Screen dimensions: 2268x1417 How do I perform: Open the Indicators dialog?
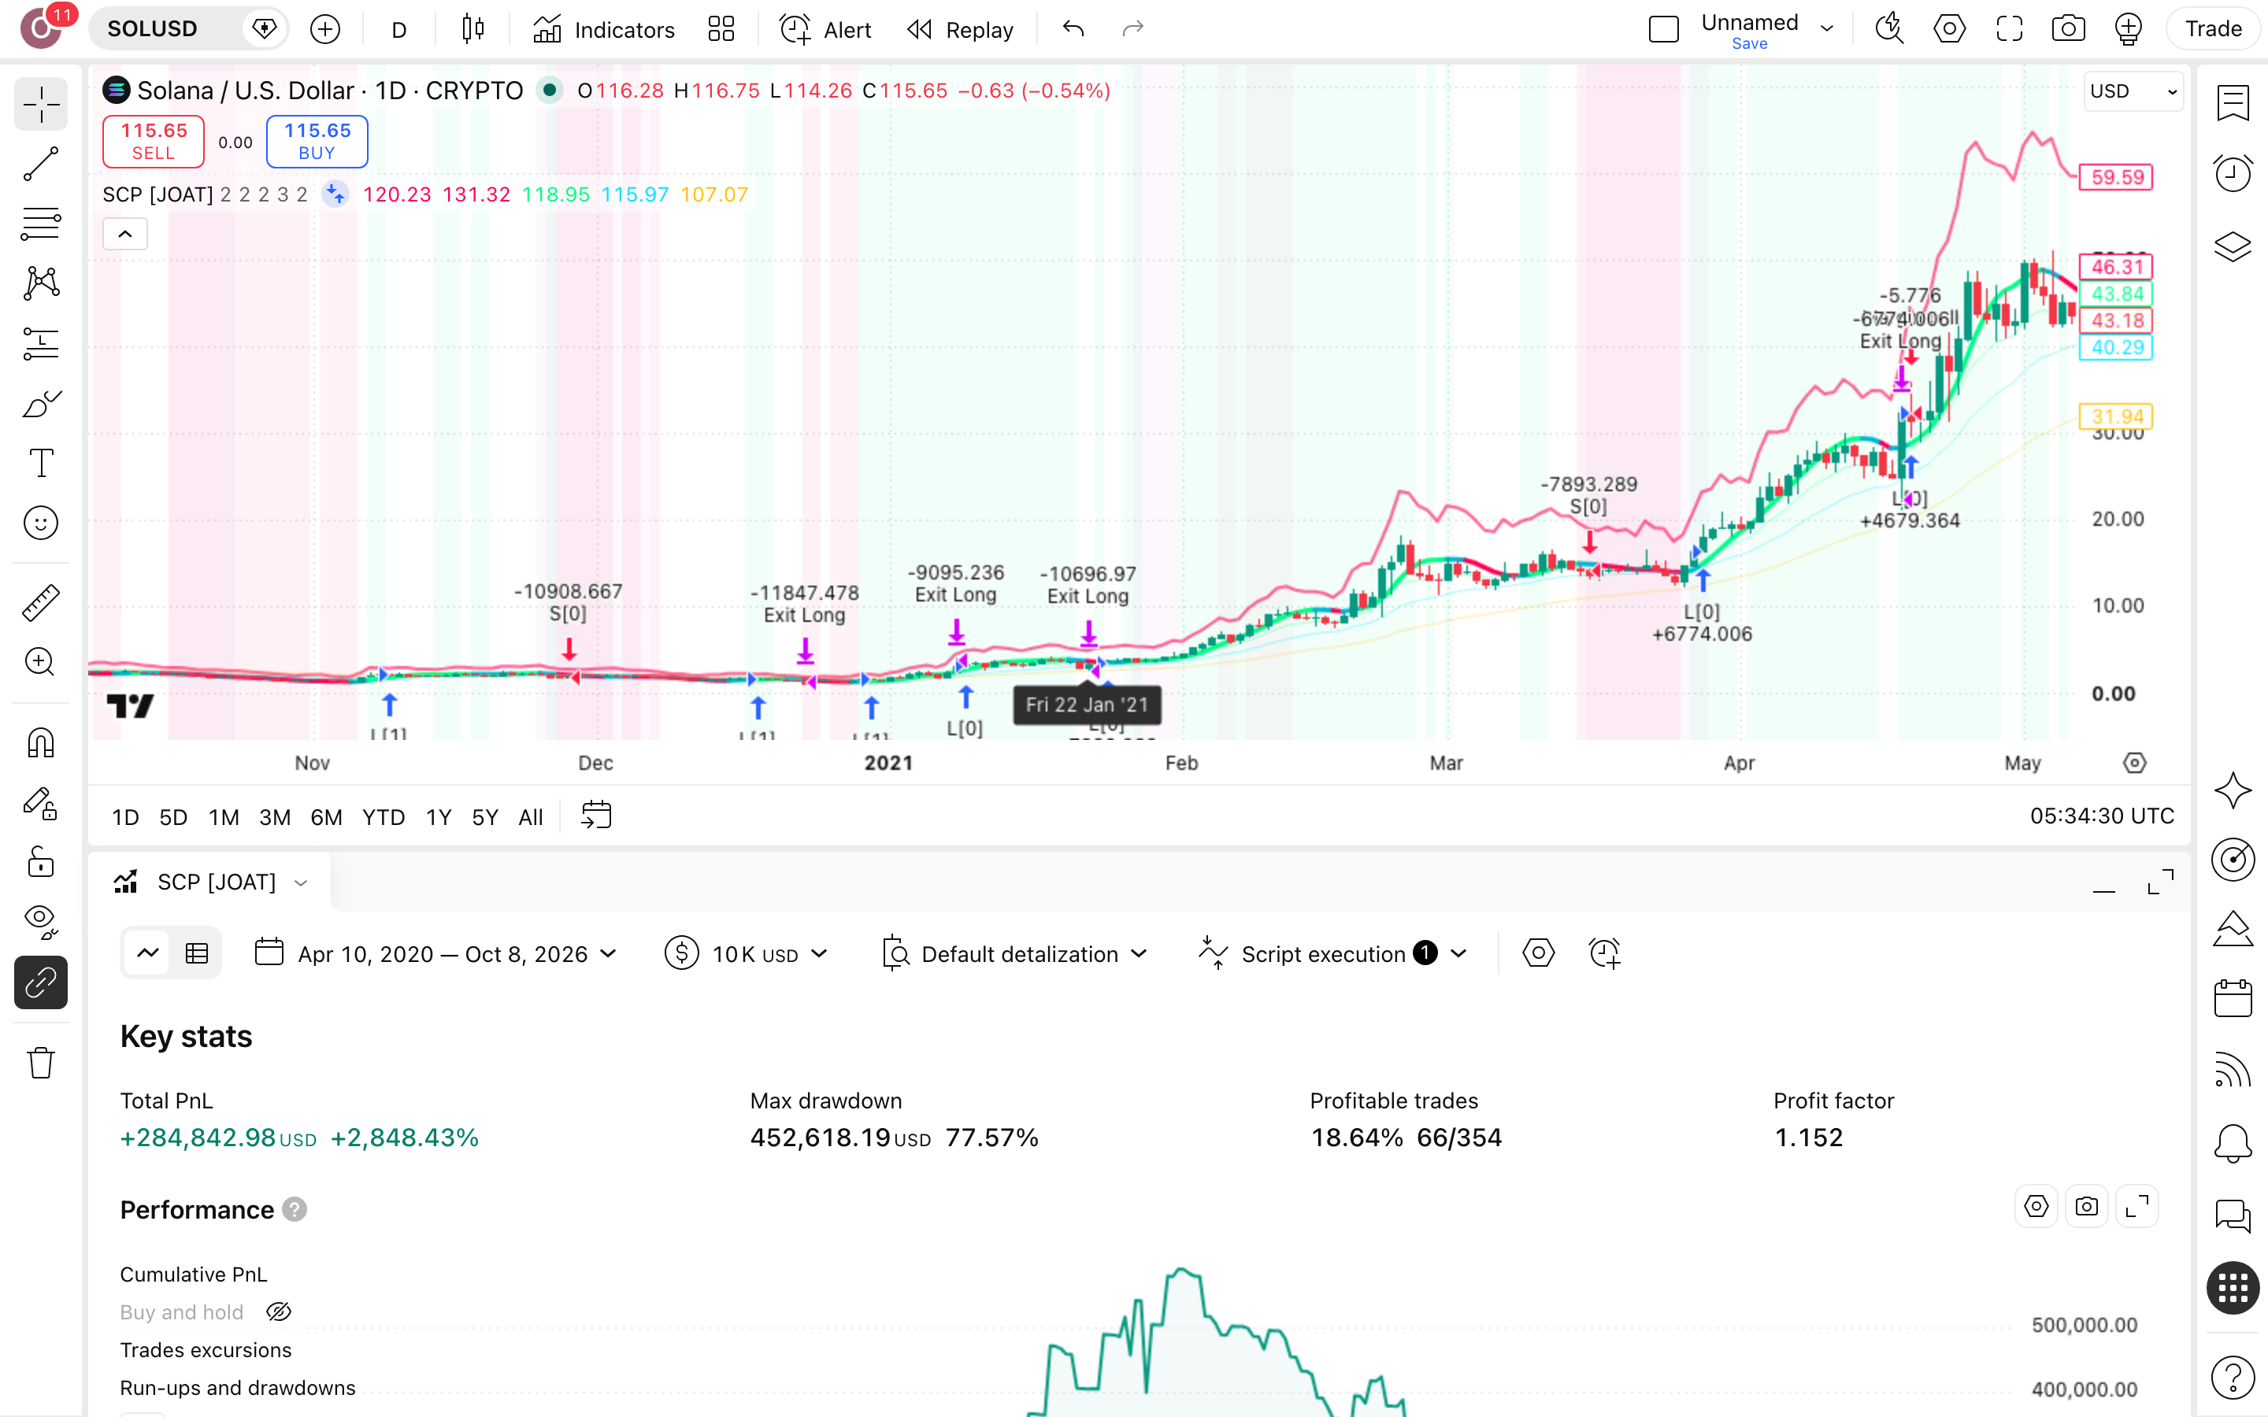coord(603,29)
